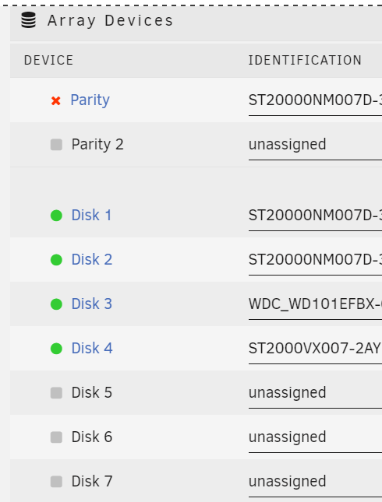Viewport: 382px width, 502px height.
Task: Click the green Disk 2 status indicator
Action: (56, 260)
